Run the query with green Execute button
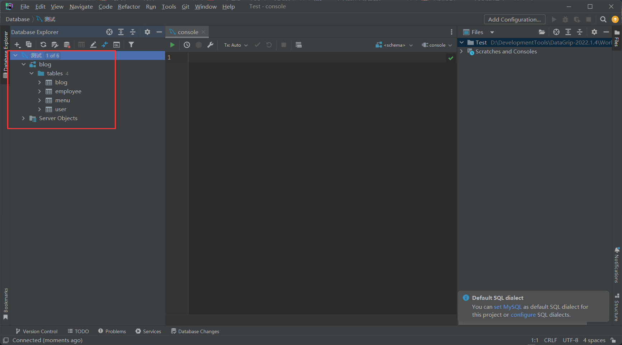 click(172, 45)
